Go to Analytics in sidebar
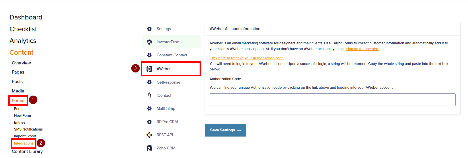468x158 pixels. 23,41
